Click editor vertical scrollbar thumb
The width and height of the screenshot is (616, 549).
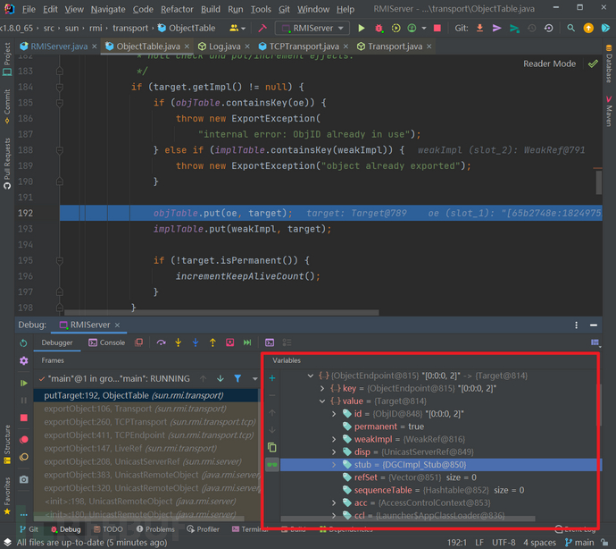click(599, 182)
